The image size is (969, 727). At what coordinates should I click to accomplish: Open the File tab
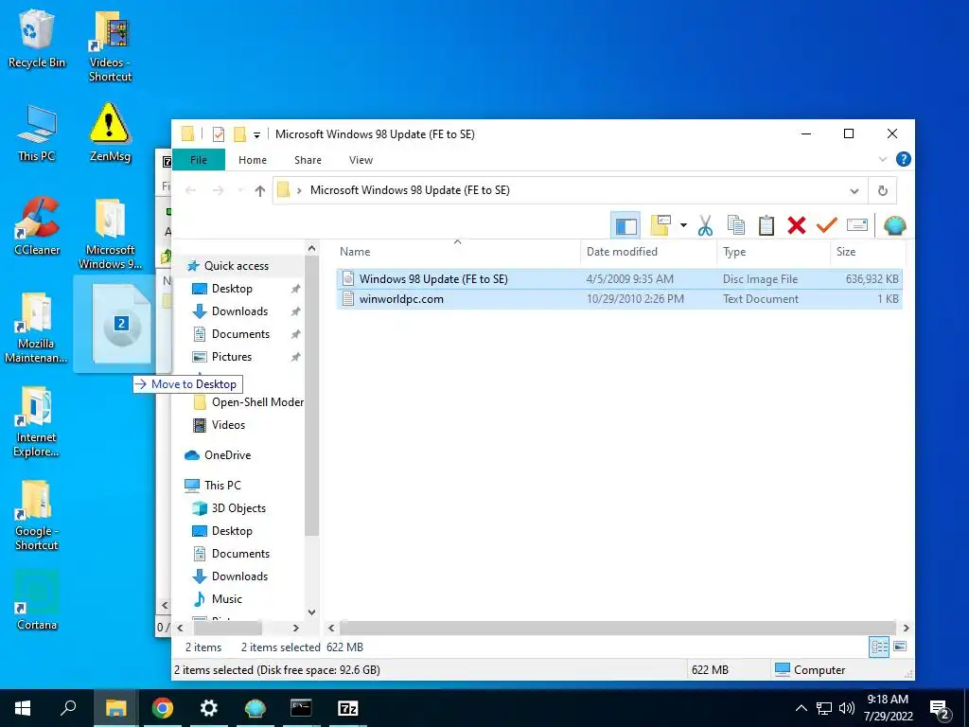coord(199,160)
